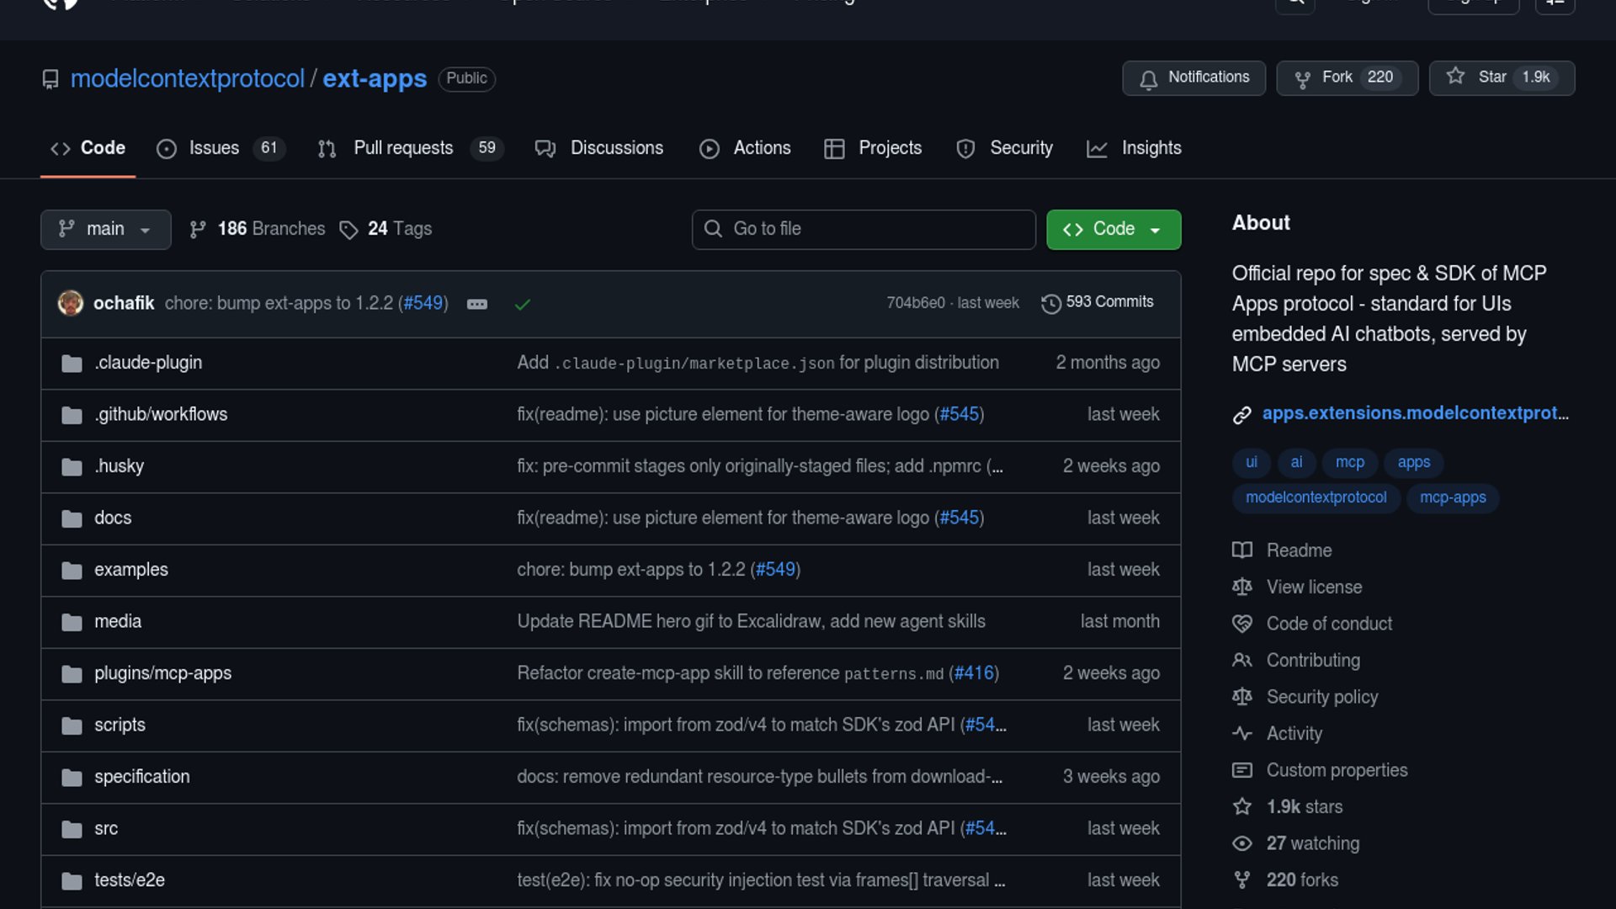The height and width of the screenshot is (909, 1616).
Task: Switch to the Issues tab
Action: 213,148
